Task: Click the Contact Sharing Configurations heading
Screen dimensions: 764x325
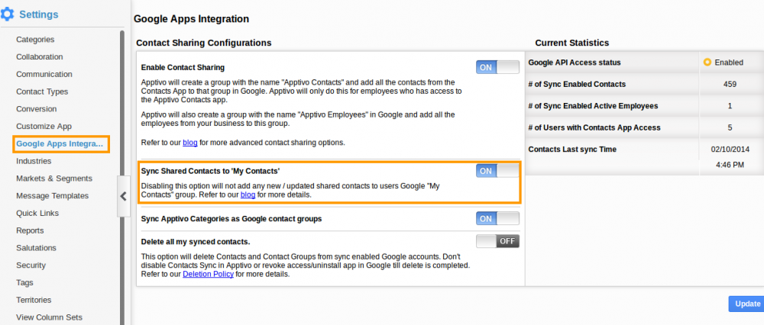Action: (x=204, y=43)
